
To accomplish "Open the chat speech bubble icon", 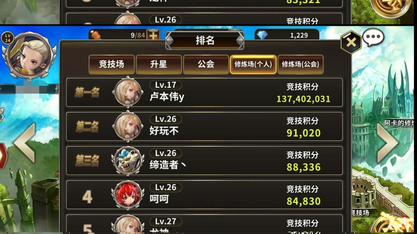I will [x=373, y=37].
